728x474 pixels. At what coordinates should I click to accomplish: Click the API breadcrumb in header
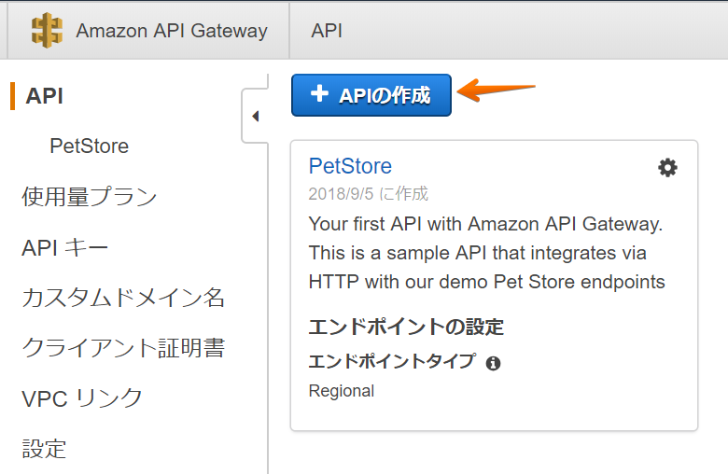(327, 31)
